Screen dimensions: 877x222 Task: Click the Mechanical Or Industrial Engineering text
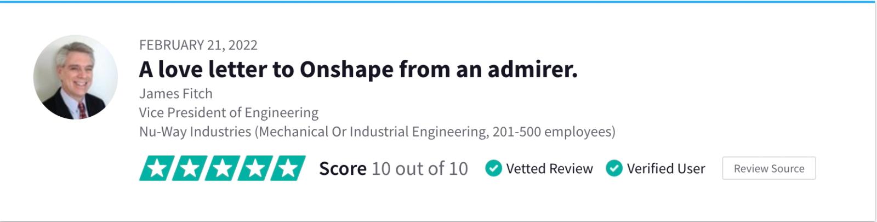(372, 132)
